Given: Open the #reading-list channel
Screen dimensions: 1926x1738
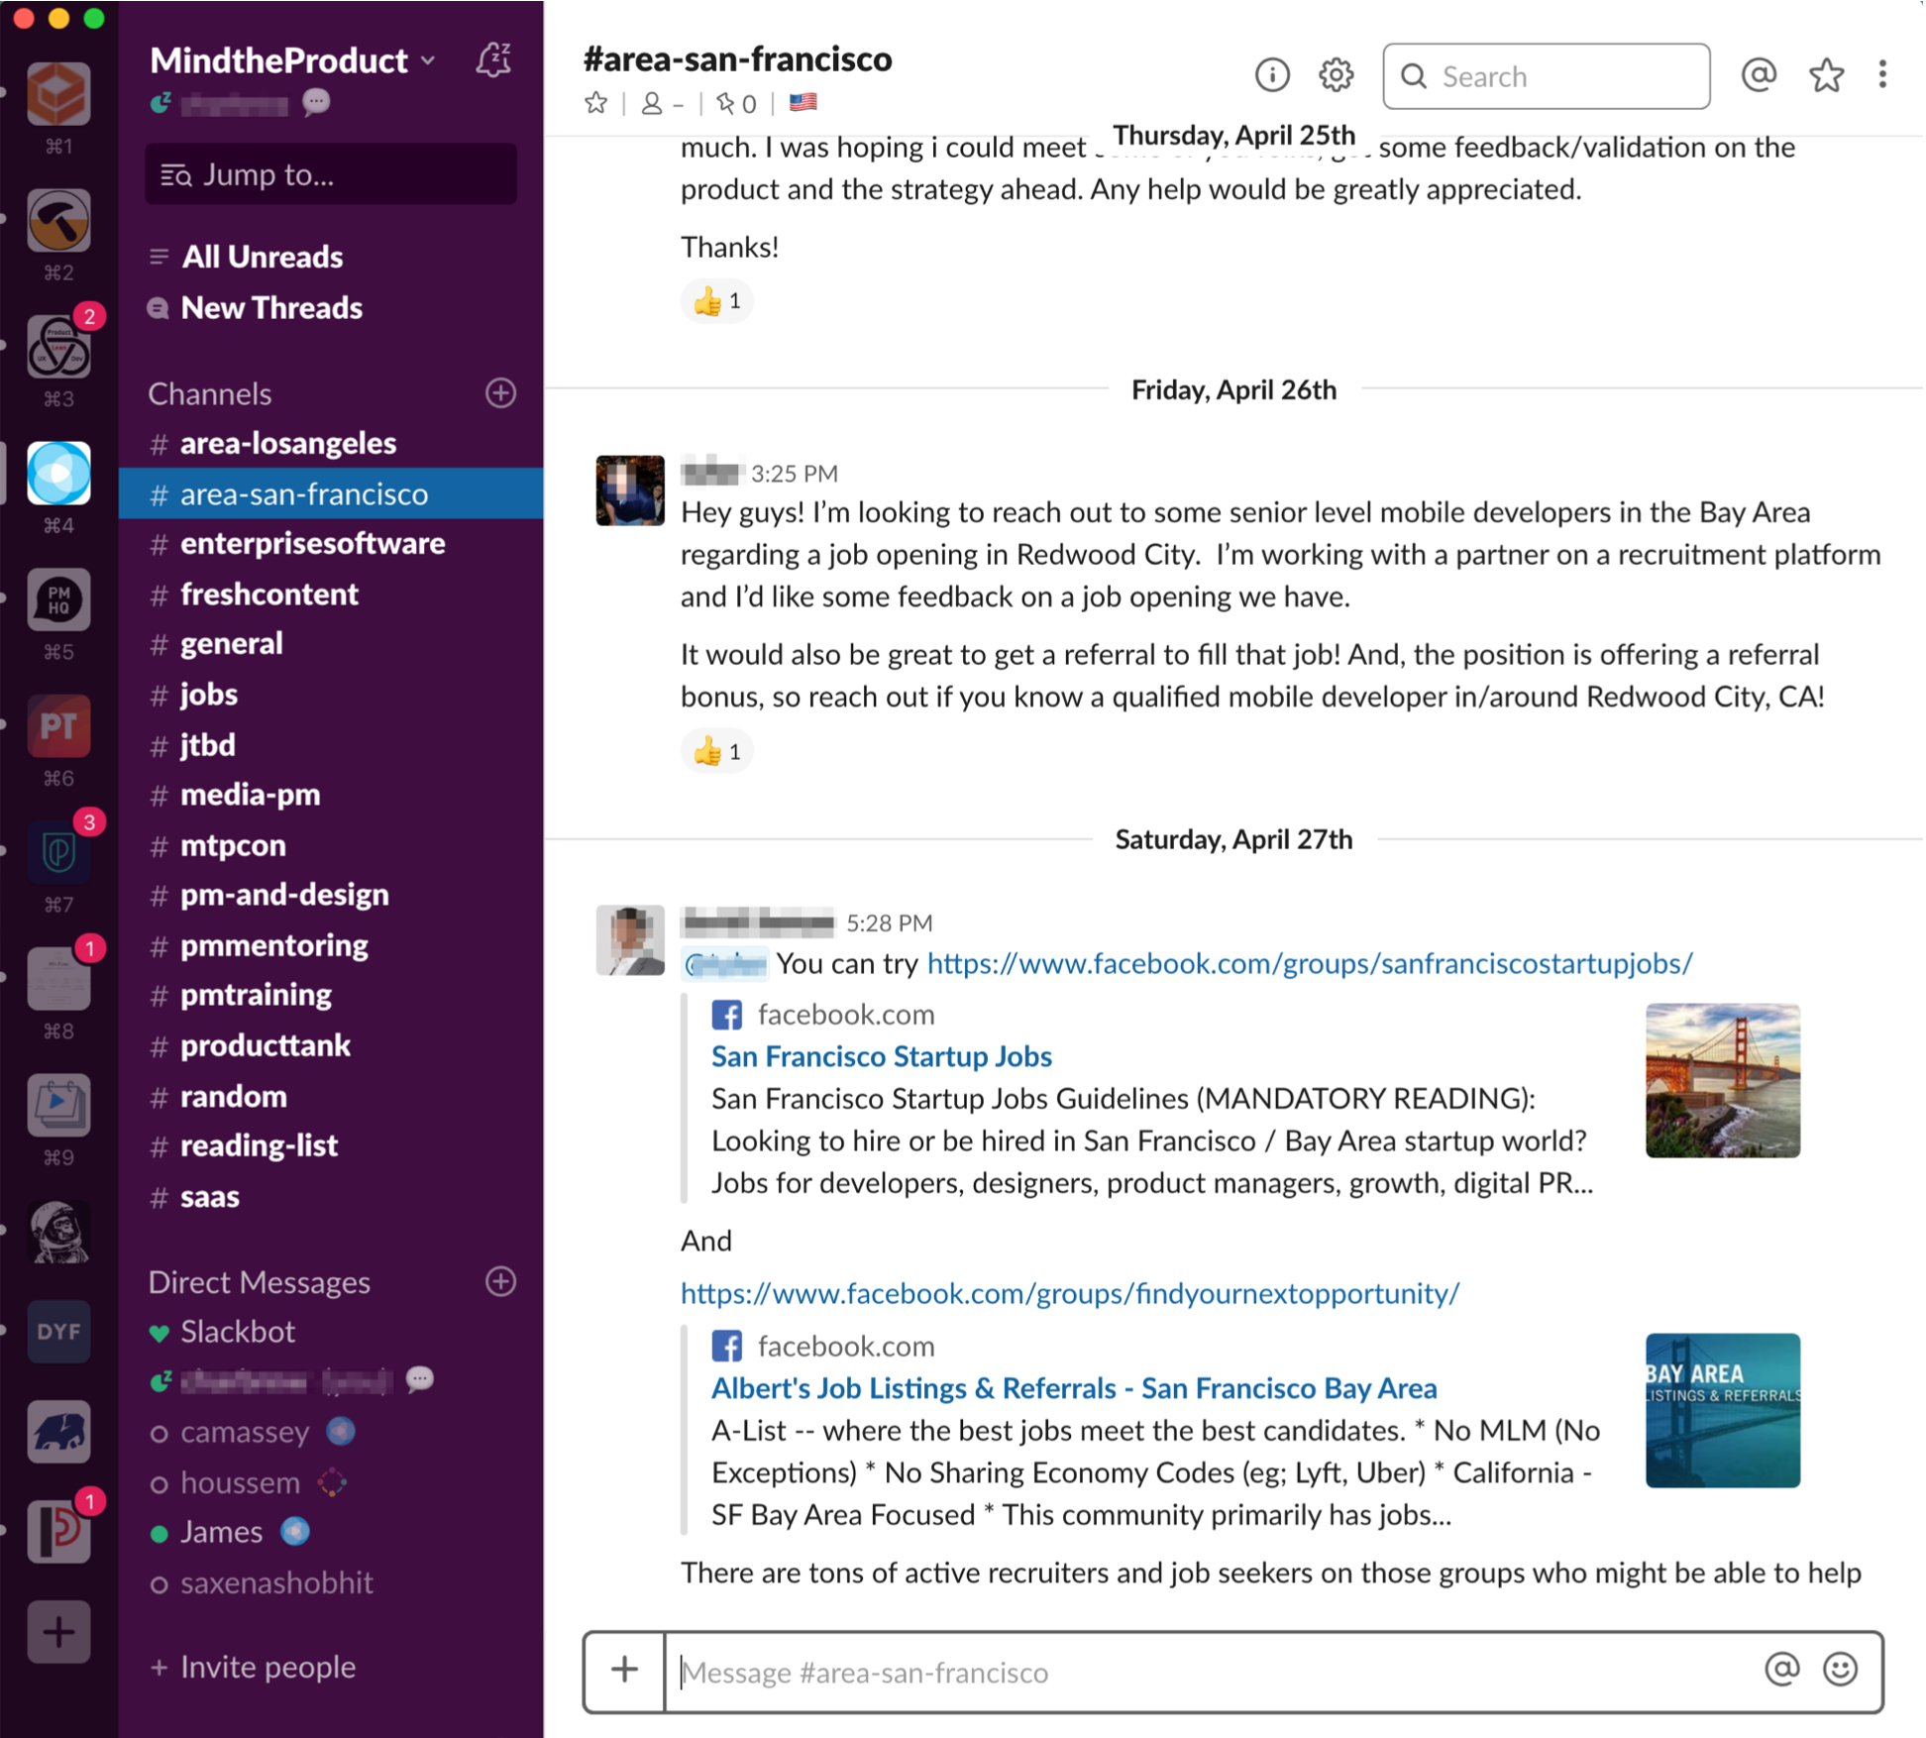Looking at the screenshot, I should click(331, 1145).
